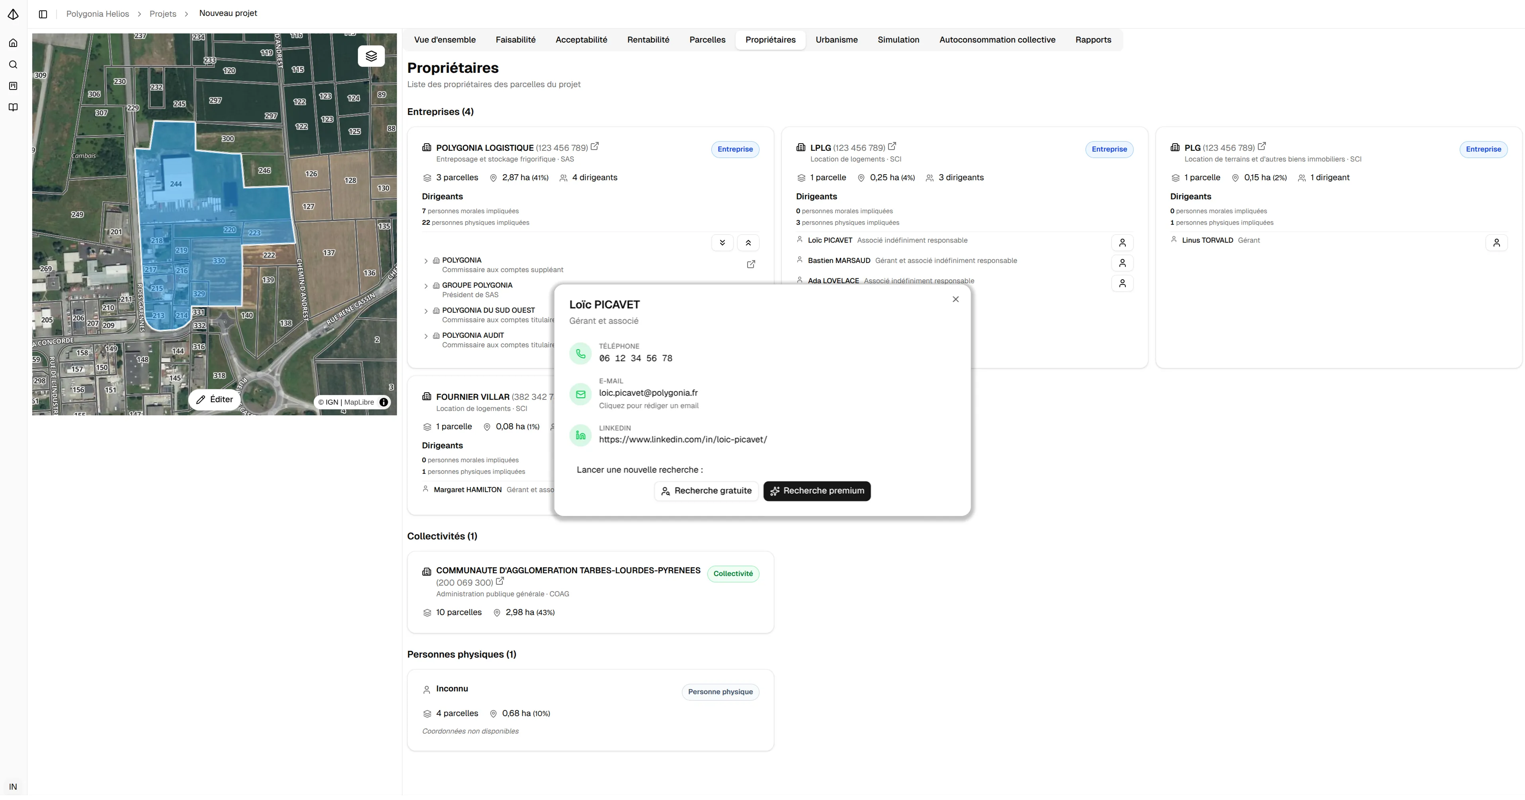The width and height of the screenshot is (1525, 800).
Task: Open PLG external link icon
Action: click(1261, 146)
